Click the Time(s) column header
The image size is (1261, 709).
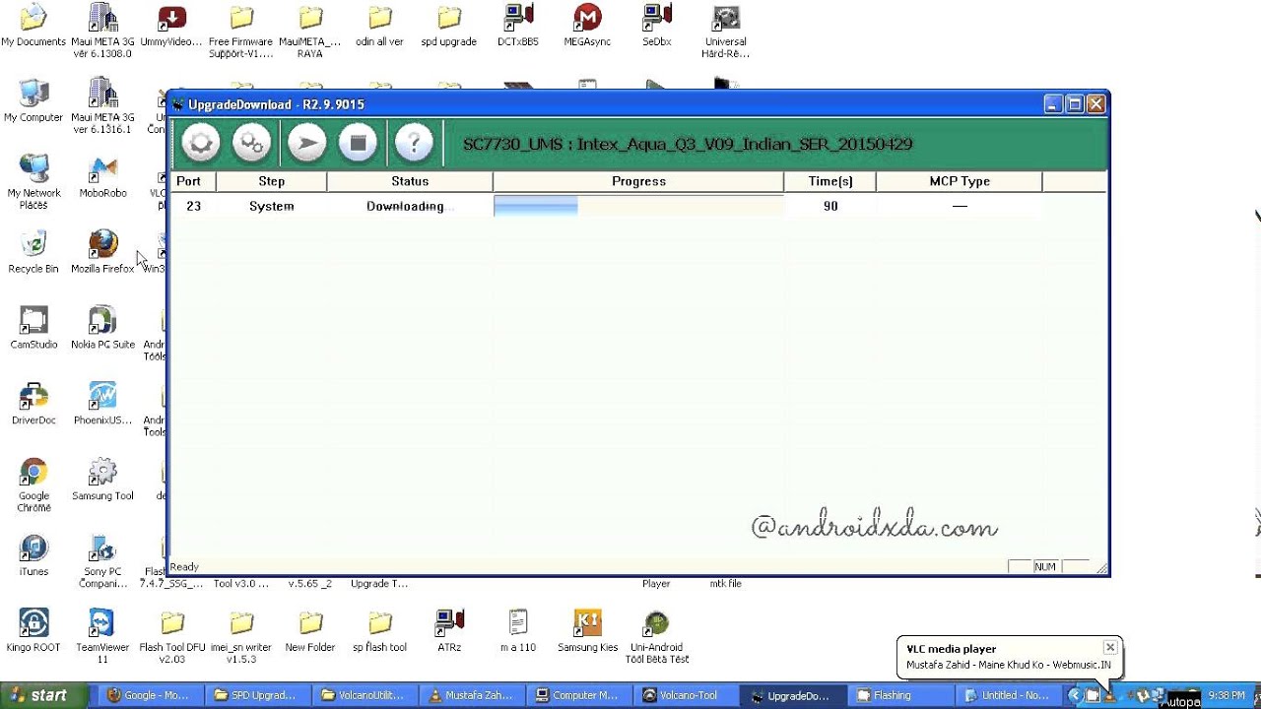[830, 181]
